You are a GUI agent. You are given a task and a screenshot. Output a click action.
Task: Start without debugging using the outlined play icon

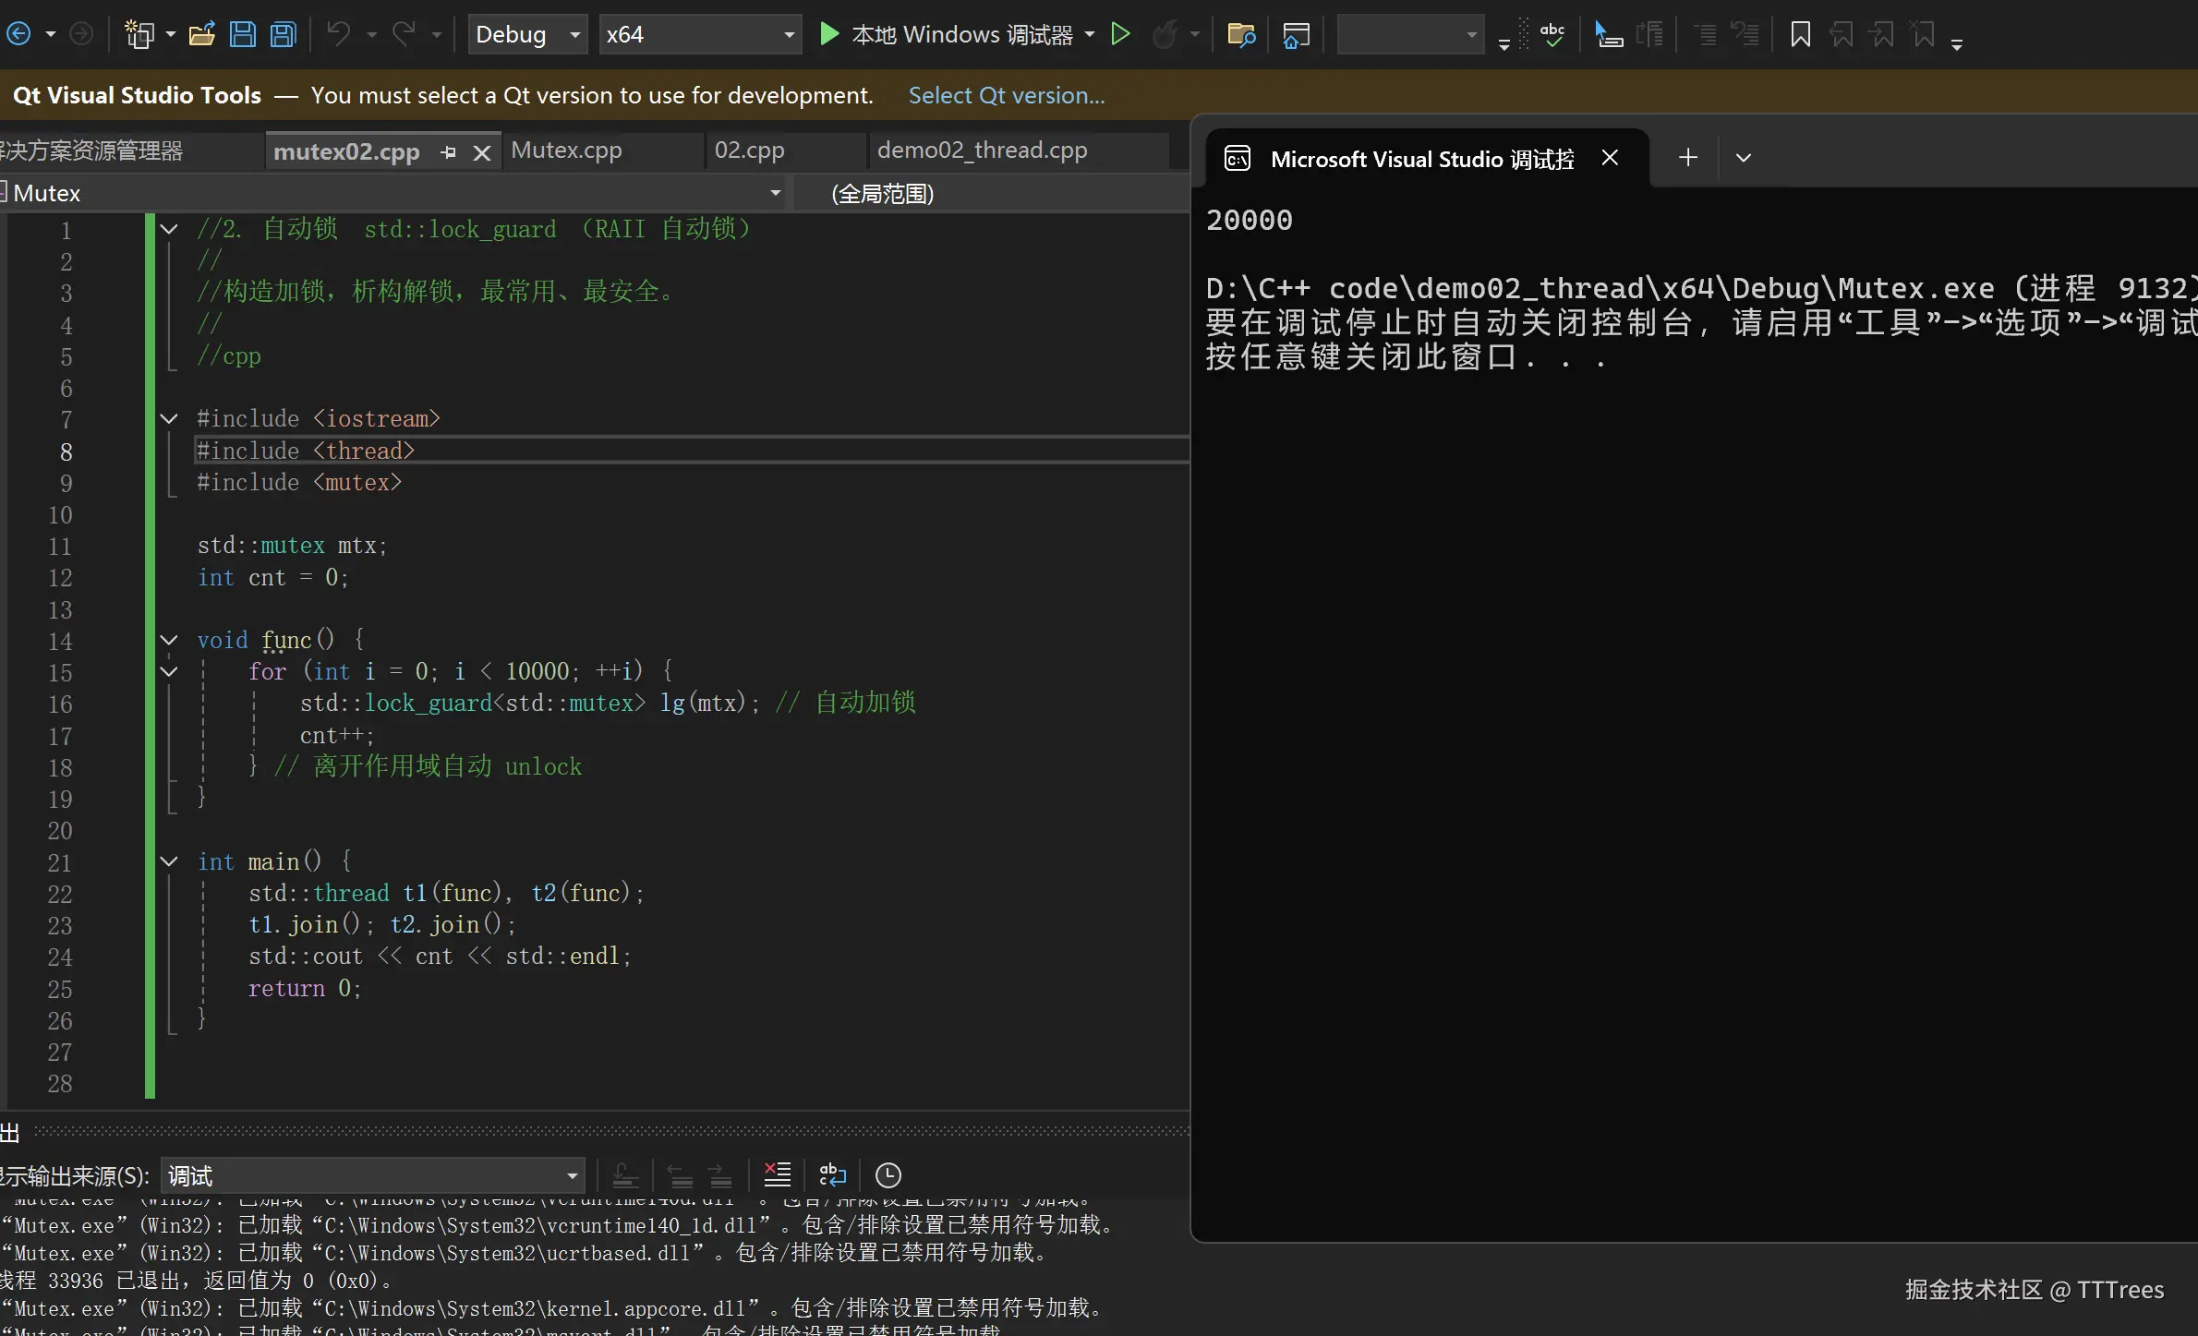pos(1120,34)
